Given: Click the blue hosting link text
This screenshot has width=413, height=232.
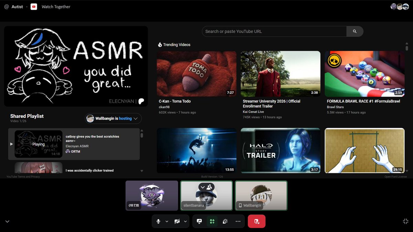Looking at the screenshot, I should pyautogui.click(x=125, y=118).
